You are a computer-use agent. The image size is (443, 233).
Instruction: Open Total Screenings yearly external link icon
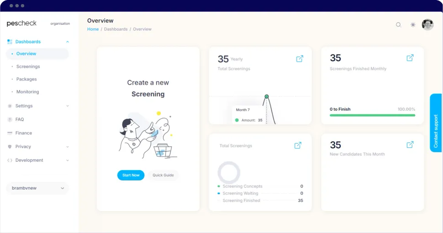click(300, 59)
